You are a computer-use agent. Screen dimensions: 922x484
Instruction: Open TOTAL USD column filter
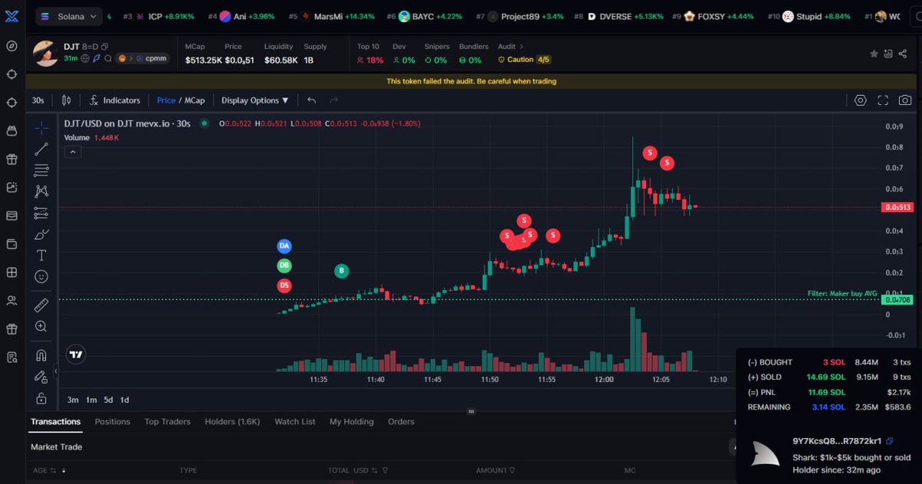(x=384, y=470)
